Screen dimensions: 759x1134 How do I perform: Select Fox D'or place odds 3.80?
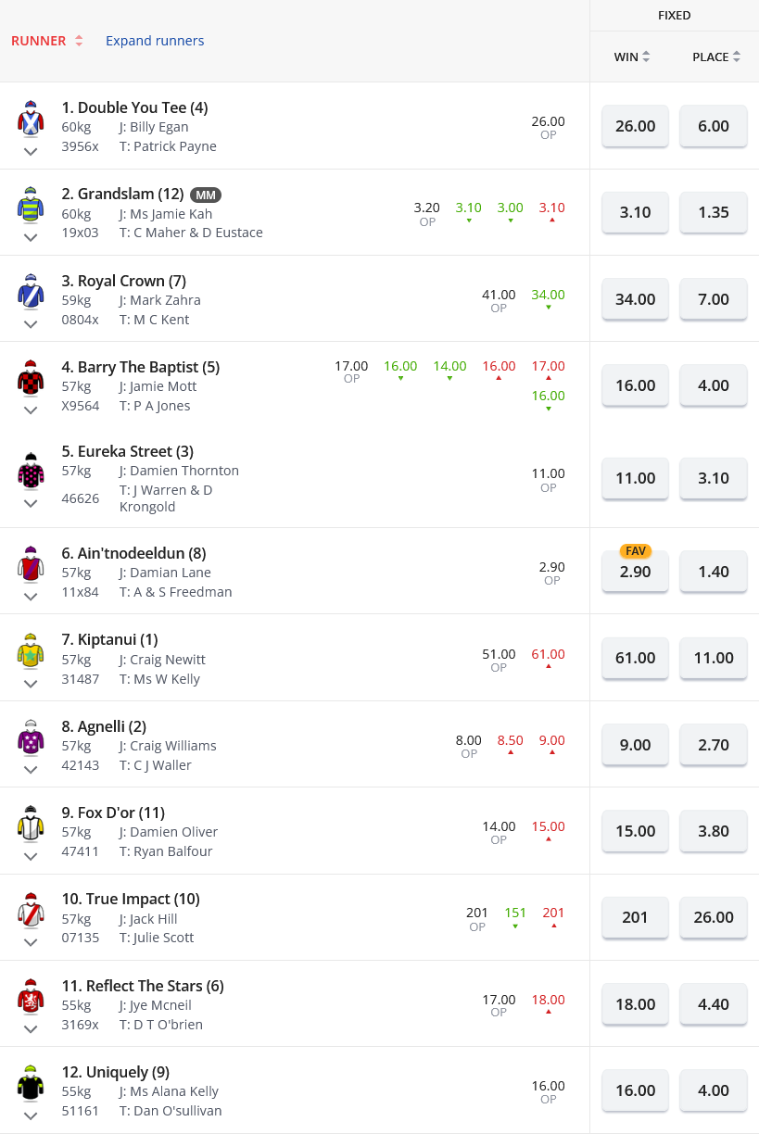point(713,831)
